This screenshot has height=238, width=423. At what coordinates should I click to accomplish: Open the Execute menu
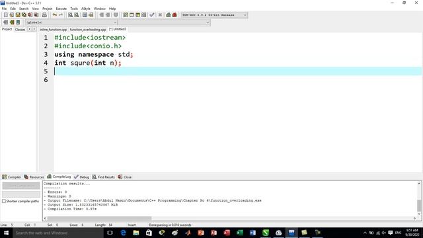pyautogui.click(x=61, y=9)
